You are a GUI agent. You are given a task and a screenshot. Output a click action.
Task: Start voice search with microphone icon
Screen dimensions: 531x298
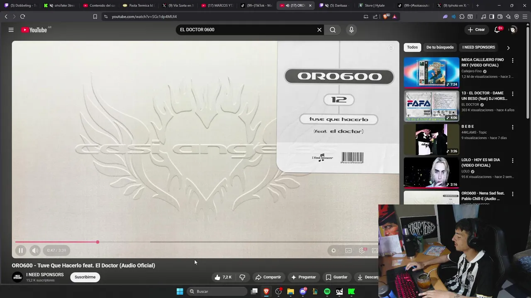tap(351, 30)
